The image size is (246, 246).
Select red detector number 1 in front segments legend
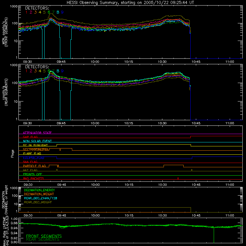click(x=26, y=12)
